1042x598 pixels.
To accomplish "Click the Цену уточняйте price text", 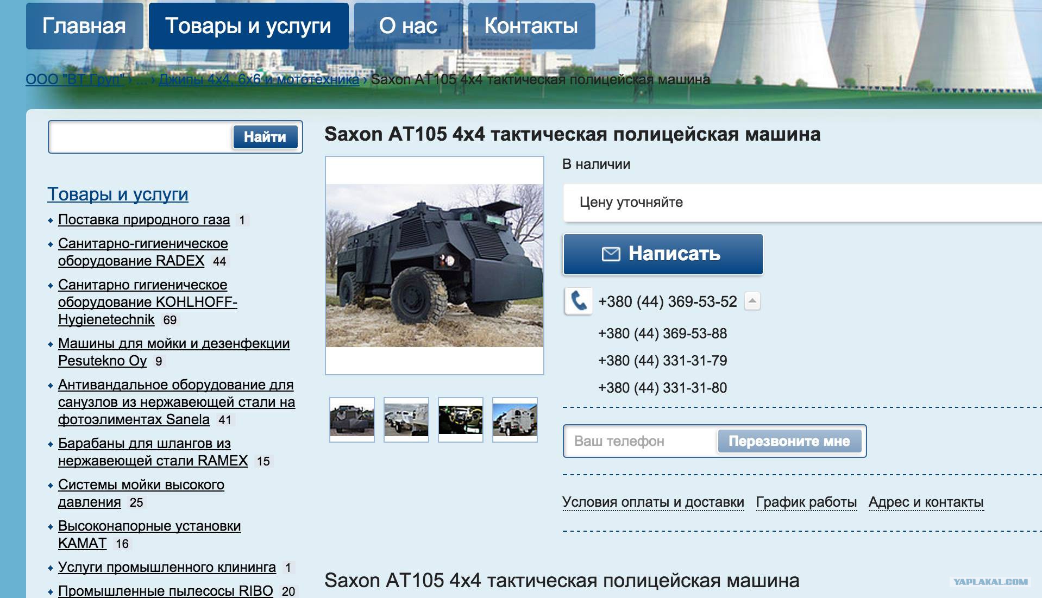I will pos(631,203).
